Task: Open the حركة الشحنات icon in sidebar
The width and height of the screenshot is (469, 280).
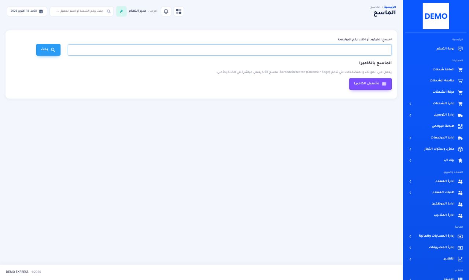Action: point(460,92)
